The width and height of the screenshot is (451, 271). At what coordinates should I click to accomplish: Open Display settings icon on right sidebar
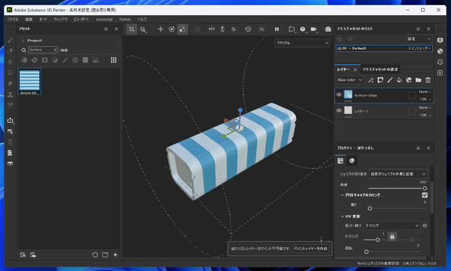coord(440,40)
